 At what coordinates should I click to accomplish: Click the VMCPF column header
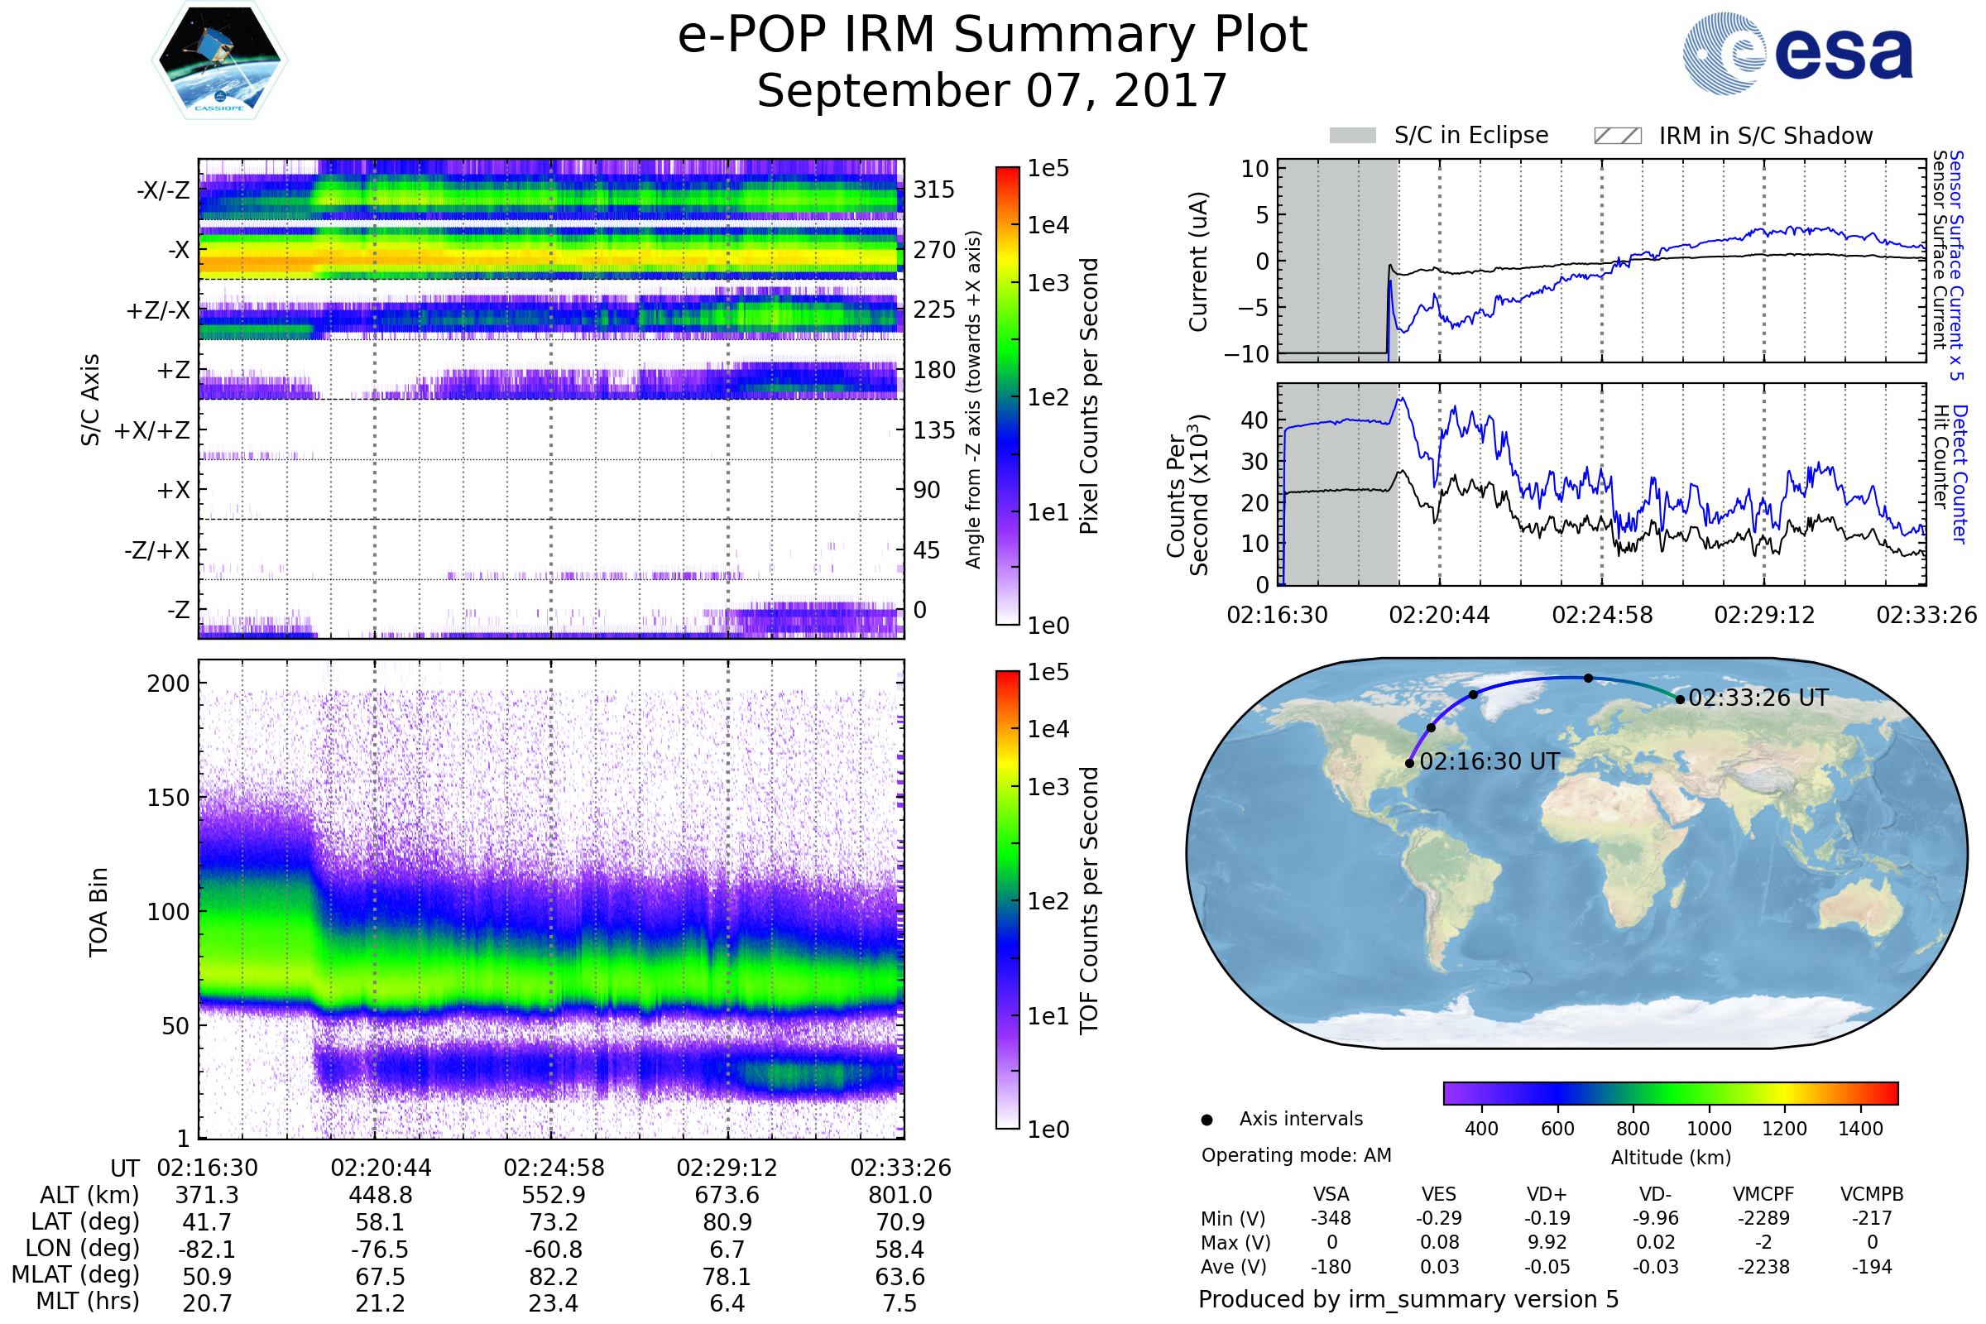click(1763, 1194)
